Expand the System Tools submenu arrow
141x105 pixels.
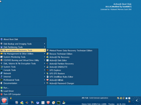pos(45,67)
